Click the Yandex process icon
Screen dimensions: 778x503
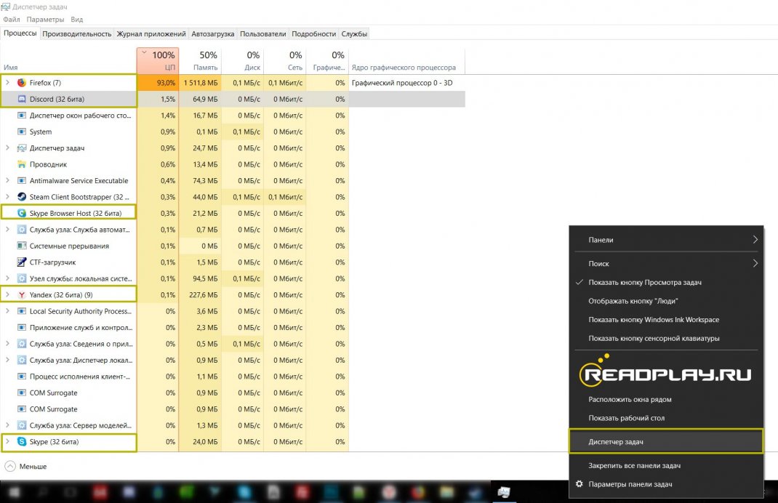point(21,294)
